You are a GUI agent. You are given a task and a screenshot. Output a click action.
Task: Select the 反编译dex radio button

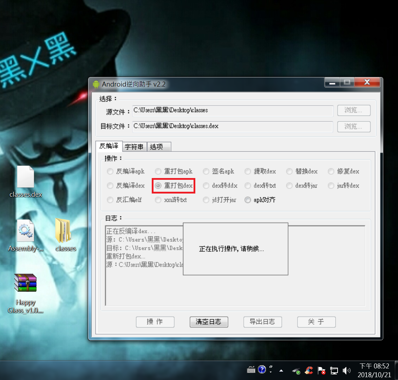[126, 185]
